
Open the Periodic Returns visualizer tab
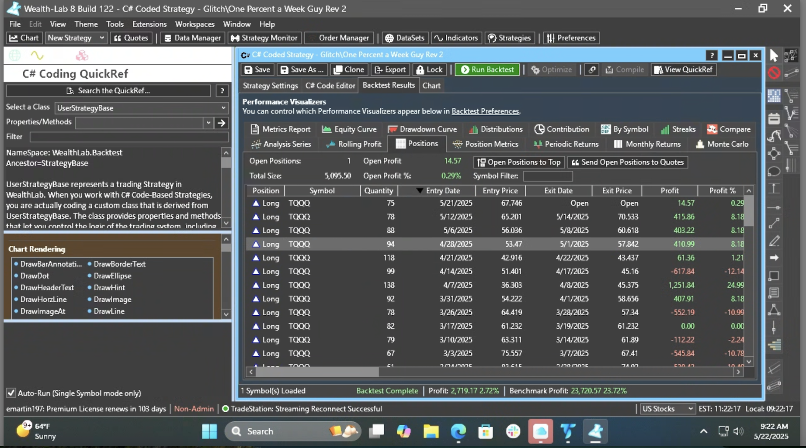coord(566,144)
